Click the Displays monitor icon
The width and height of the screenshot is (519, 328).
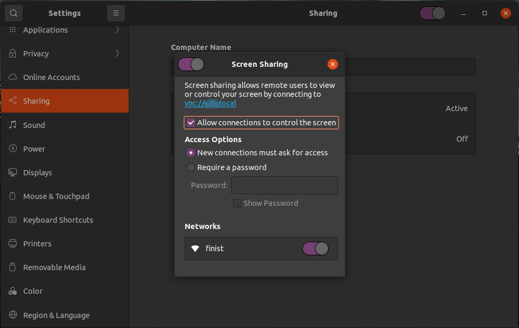coord(13,172)
